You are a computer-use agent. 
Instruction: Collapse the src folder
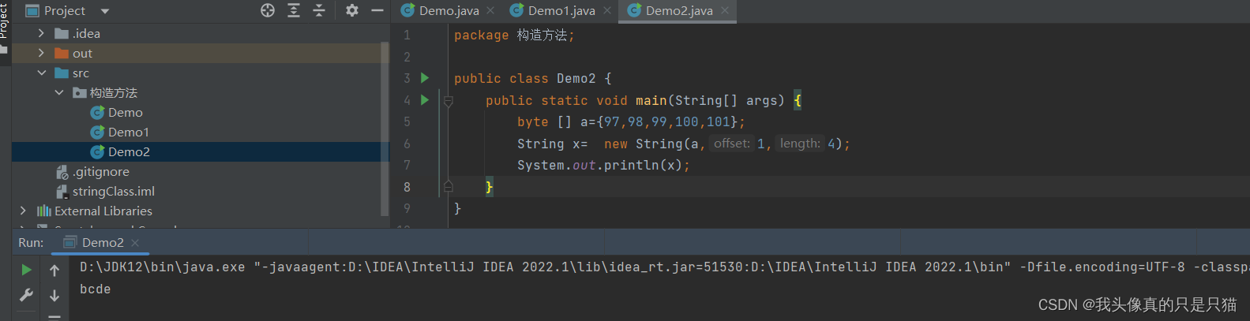(42, 73)
